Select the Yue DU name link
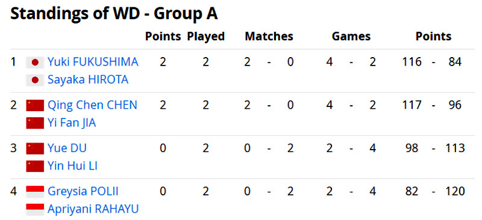Screen dimensions: 482x220 coord(67,148)
